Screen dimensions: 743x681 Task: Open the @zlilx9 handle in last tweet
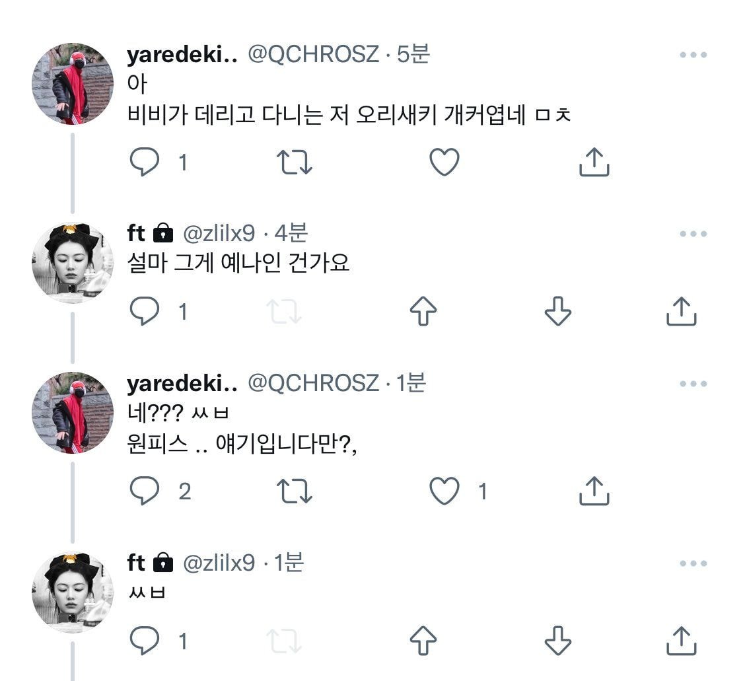218,563
